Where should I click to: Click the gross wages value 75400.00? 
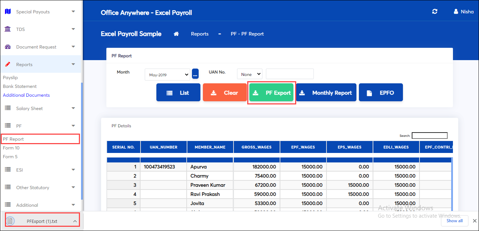266,176
